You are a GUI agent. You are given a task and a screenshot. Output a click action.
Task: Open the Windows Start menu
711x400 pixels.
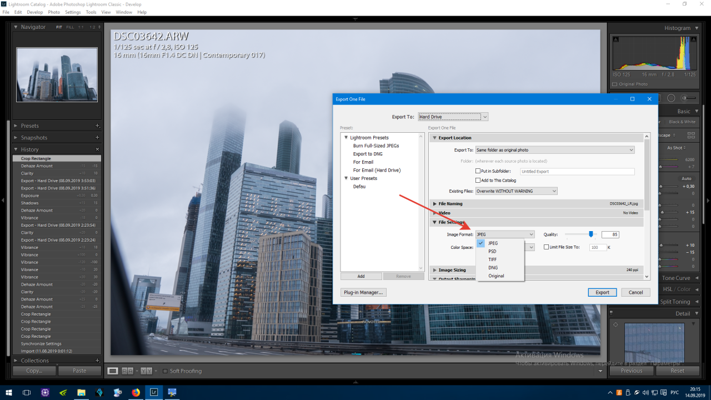[9, 392]
